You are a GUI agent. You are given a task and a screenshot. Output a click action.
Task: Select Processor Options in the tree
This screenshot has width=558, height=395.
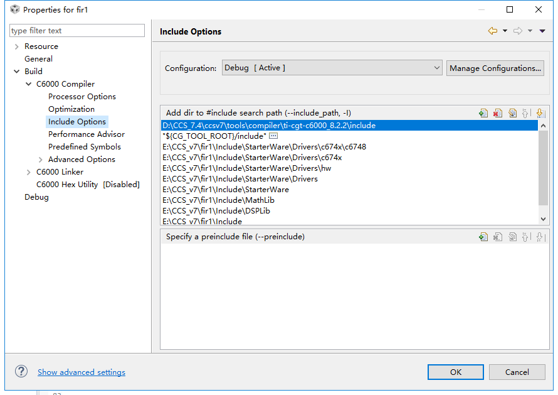82,97
